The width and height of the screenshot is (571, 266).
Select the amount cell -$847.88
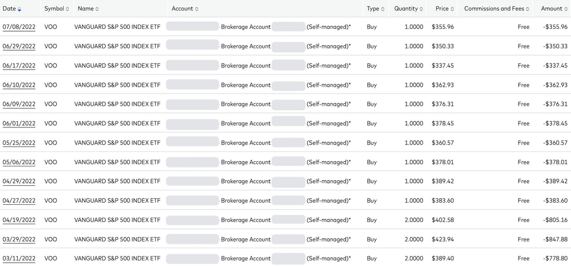555,239
